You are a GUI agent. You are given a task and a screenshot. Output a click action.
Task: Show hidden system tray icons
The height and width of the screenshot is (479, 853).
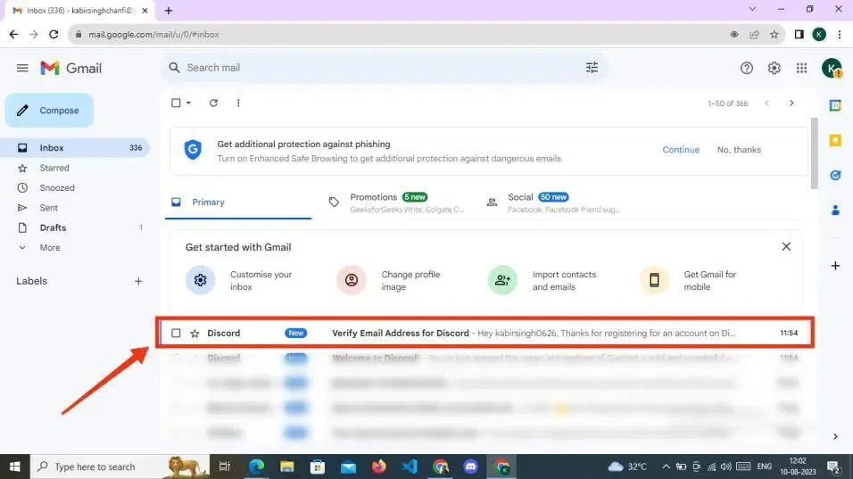click(666, 467)
